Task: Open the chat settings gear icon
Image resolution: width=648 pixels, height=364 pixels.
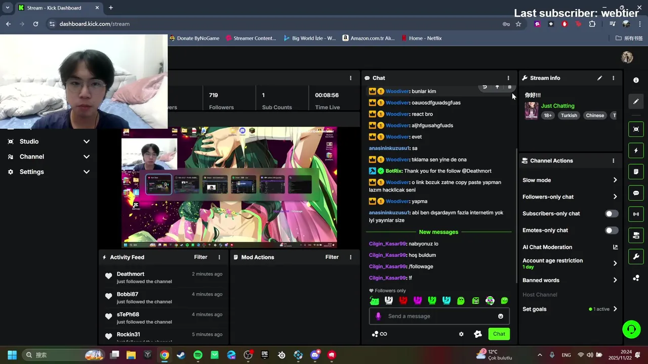Action: click(x=461, y=334)
